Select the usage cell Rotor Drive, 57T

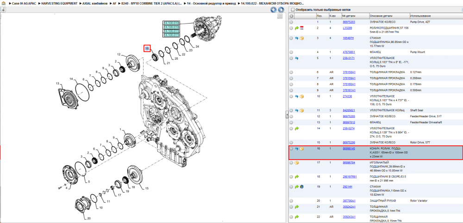420,143
